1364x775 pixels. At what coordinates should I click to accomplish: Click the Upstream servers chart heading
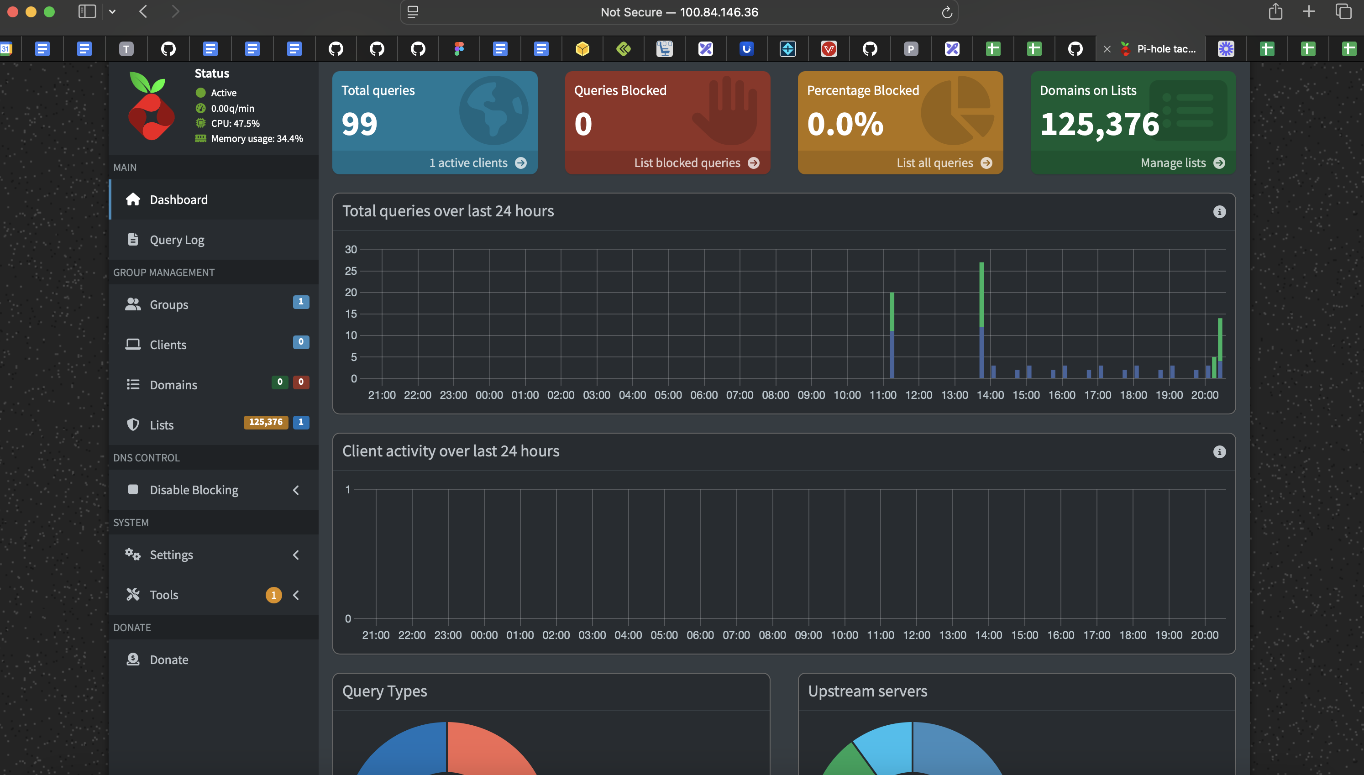coord(867,691)
